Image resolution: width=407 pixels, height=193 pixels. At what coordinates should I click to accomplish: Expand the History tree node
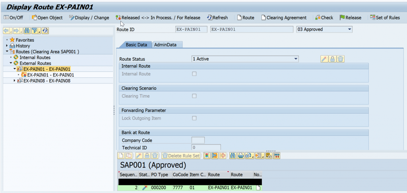click(x=7, y=46)
